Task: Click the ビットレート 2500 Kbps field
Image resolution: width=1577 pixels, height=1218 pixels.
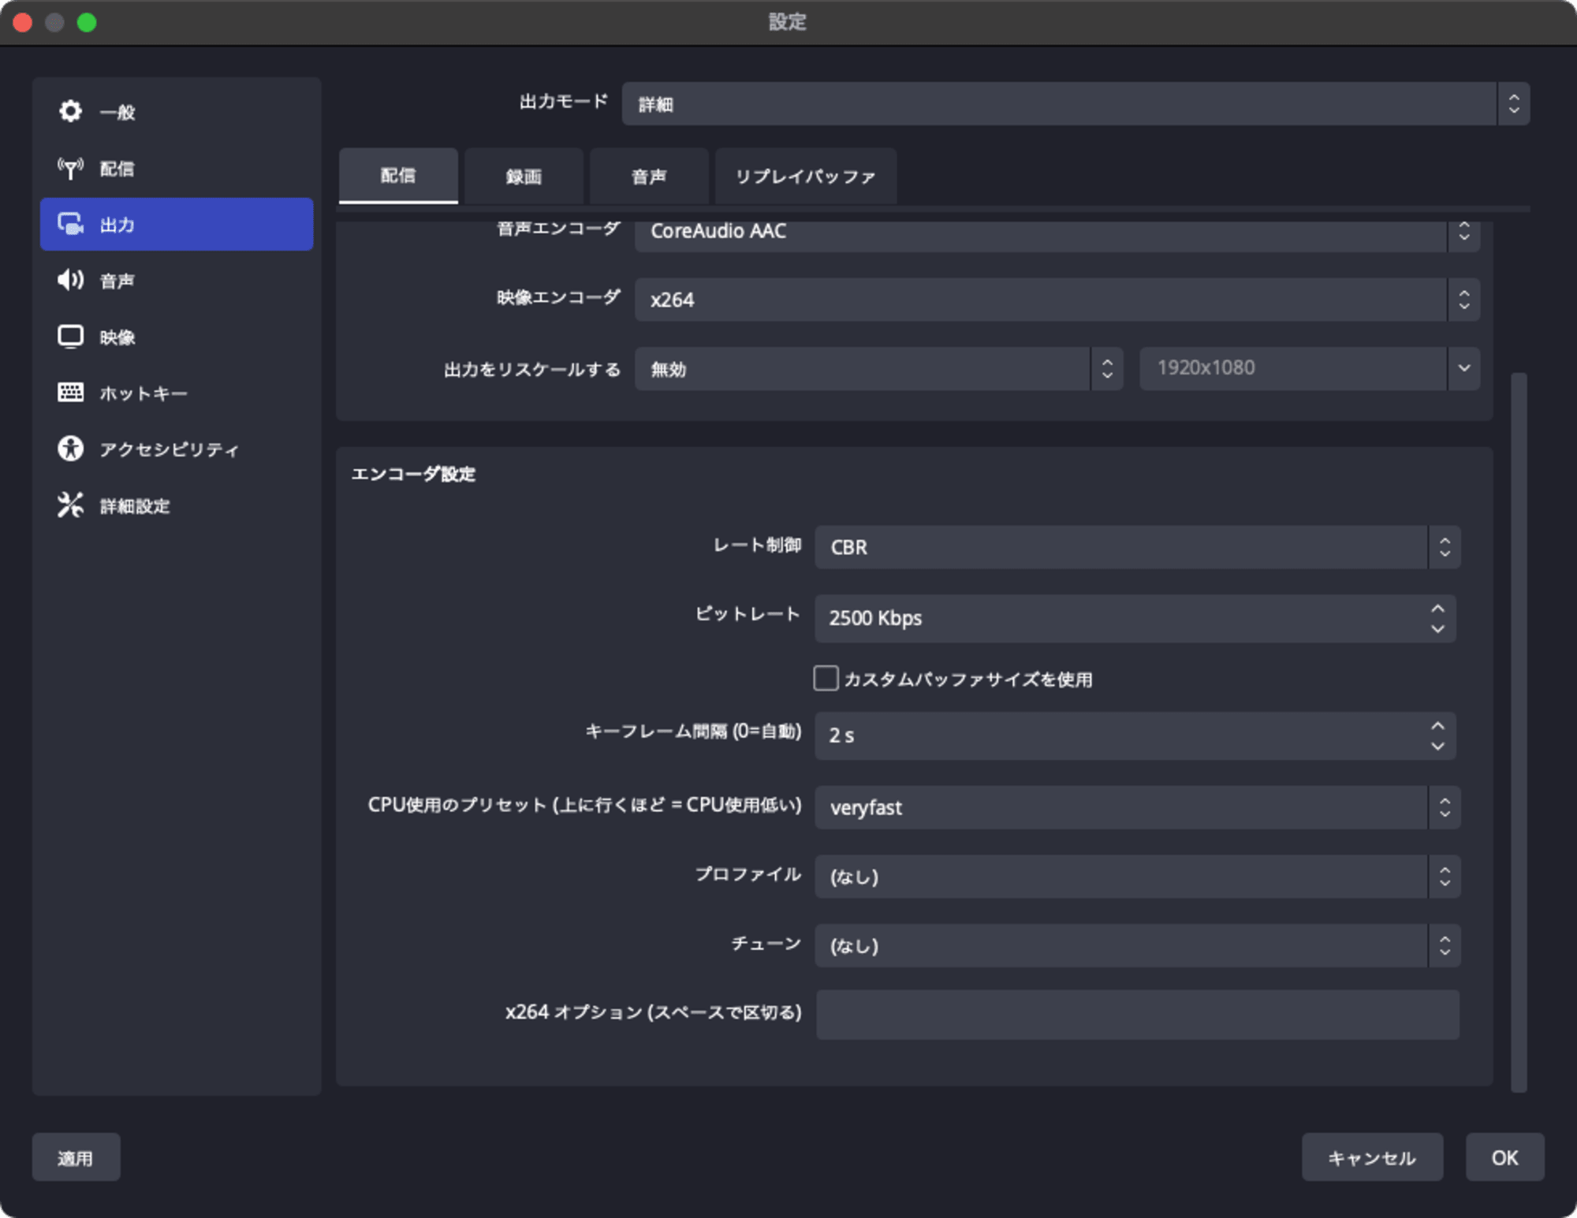Action: tap(1135, 618)
